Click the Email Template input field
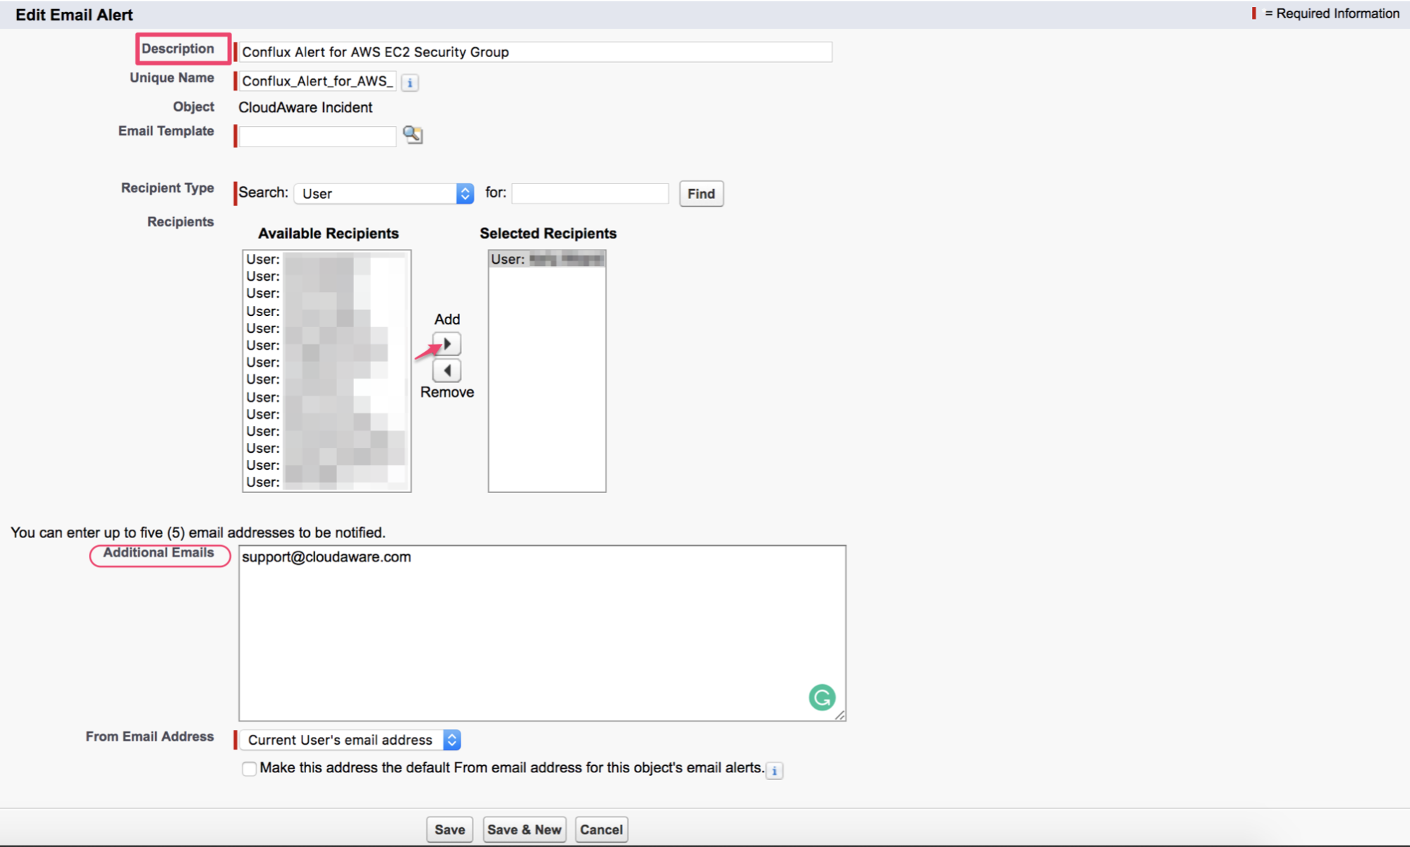The width and height of the screenshot is (1410, 847). [317, 135]
